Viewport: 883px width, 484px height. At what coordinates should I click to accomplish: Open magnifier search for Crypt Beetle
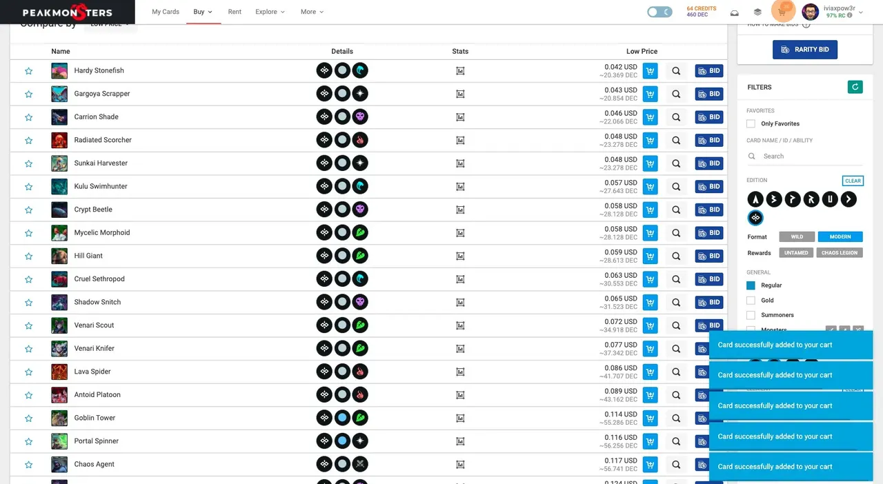[x=676, y=210]
